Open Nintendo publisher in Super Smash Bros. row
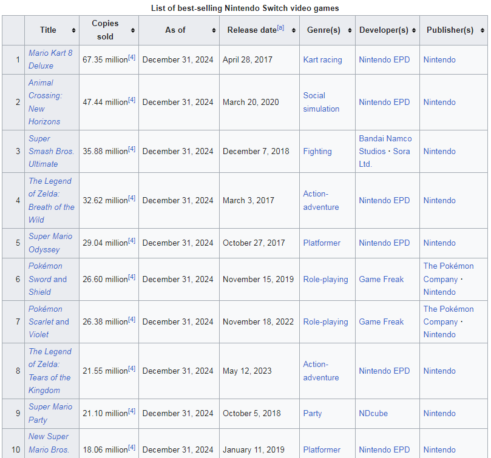Image resolution: width=491 pixels, height=458 pixels. point(439,151)
